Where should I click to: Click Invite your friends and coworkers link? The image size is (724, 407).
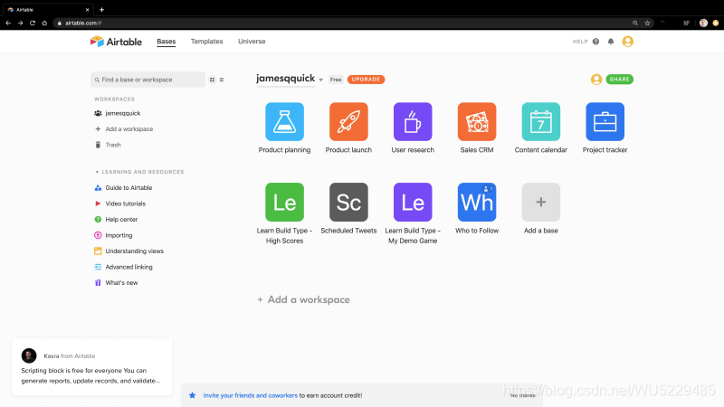point(251,395)
